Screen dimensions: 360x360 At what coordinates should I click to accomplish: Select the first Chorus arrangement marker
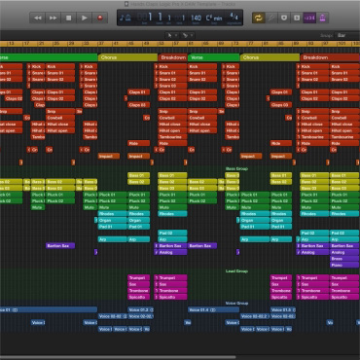[x=127, y=57]
